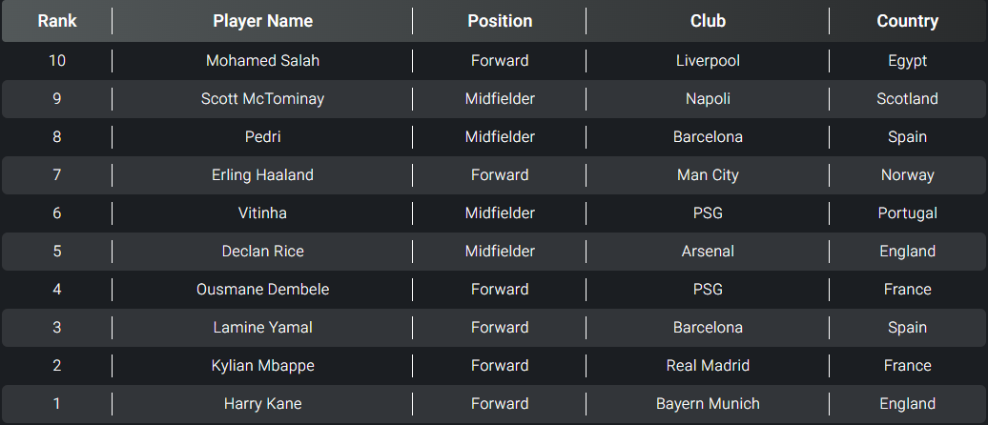This screenshot has height=425, width=988.
Task: Select the Pedri table cell
Action: 262,137
